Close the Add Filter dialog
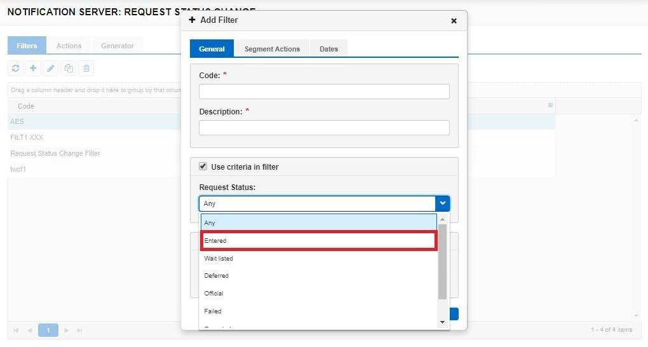The width and height of the screenshot is (648, 347). [x=454, y=21]
